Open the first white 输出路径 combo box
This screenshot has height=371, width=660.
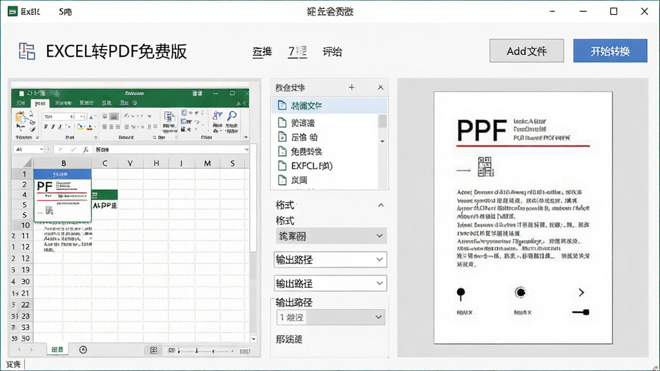point(331,260)
